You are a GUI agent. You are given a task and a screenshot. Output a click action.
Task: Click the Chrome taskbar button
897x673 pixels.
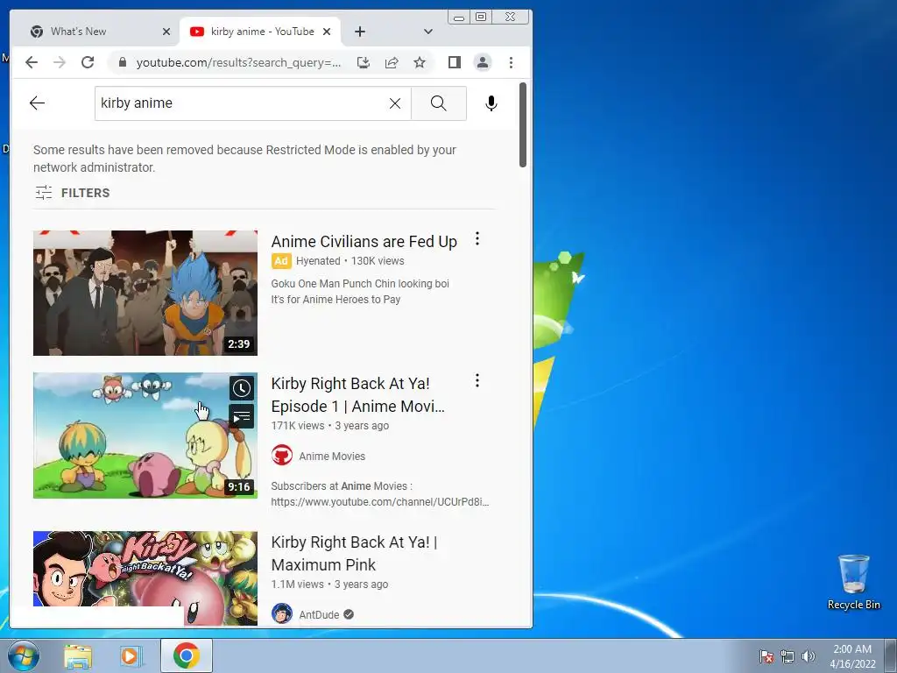[187, 655]
